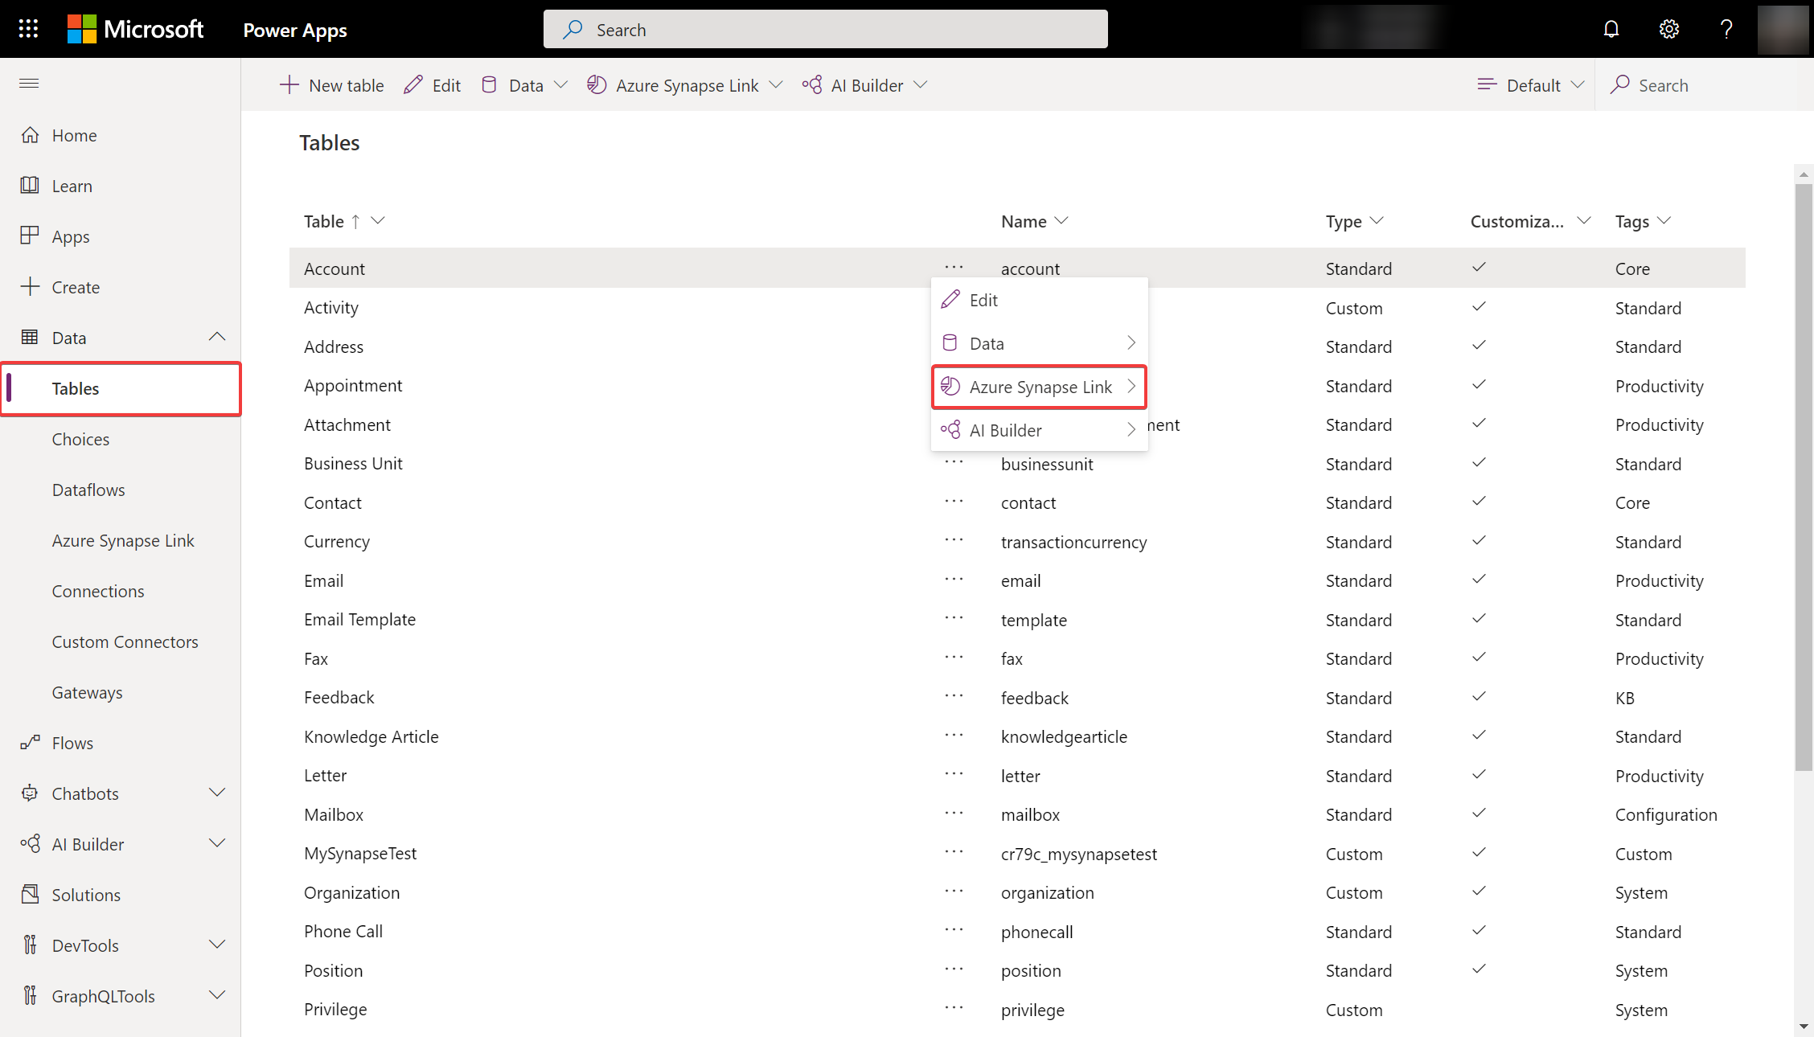Click the Azure Synapse Link icon in context menu
1814x1037 pixels.
pyautogui.click(x=950, y=386)
